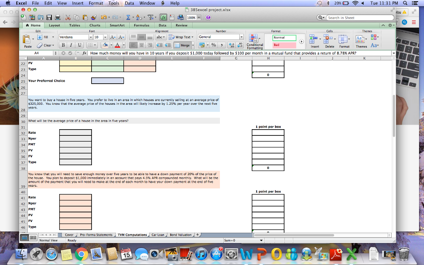Image resolution: width=424 pixels, height=265 pixels.
Task: Toggle Merge cells in the Alignment group
Action: (x=183, y=45)
